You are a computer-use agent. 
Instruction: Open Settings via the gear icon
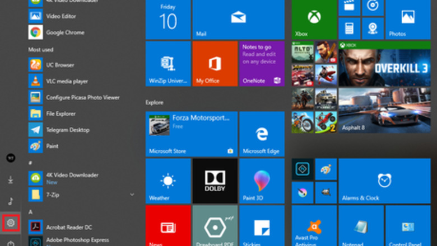coord(11,223)
